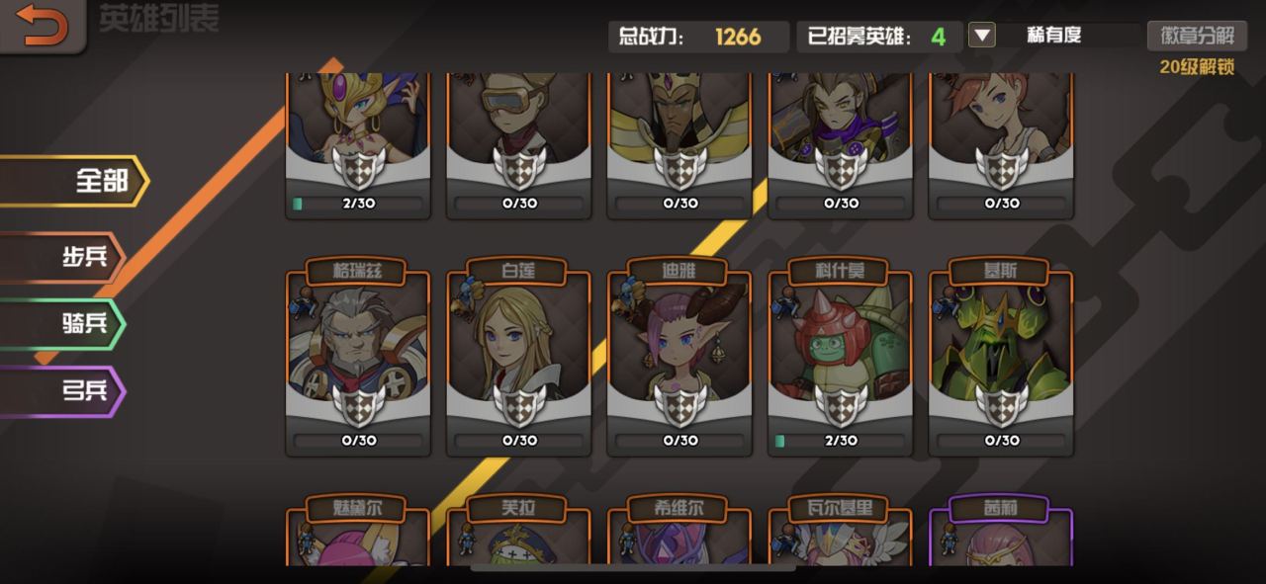1266x584 pixels.
Task: Select the 全部 filter tab
Action: click(x=73, y=181)
